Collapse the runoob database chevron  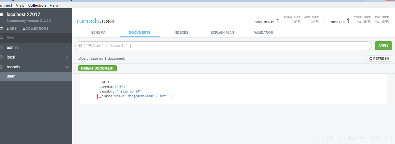point(67,67)
